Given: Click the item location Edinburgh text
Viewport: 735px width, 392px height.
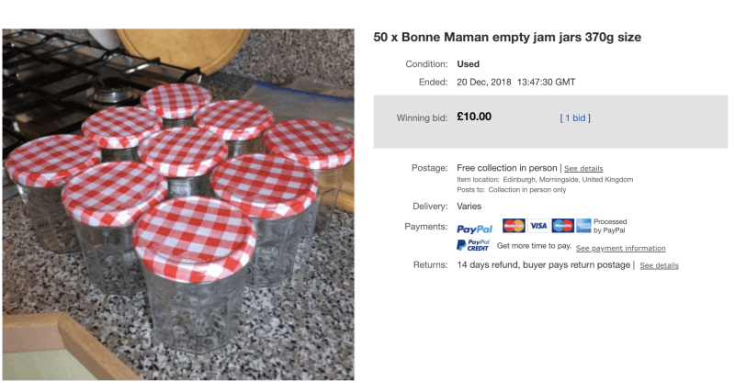Looking at the screenshot, I should pyautogui.click(x=545, y=180).
